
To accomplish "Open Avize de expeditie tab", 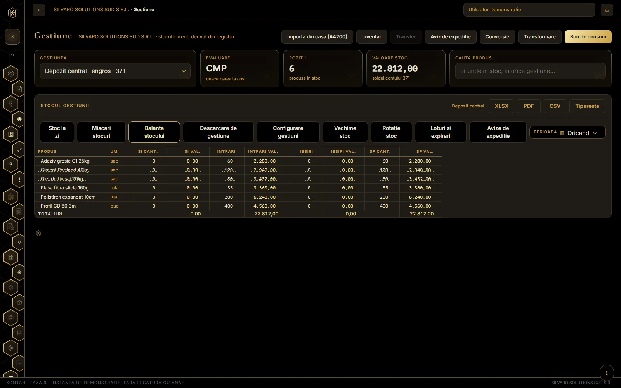I will tap(498, 132).
